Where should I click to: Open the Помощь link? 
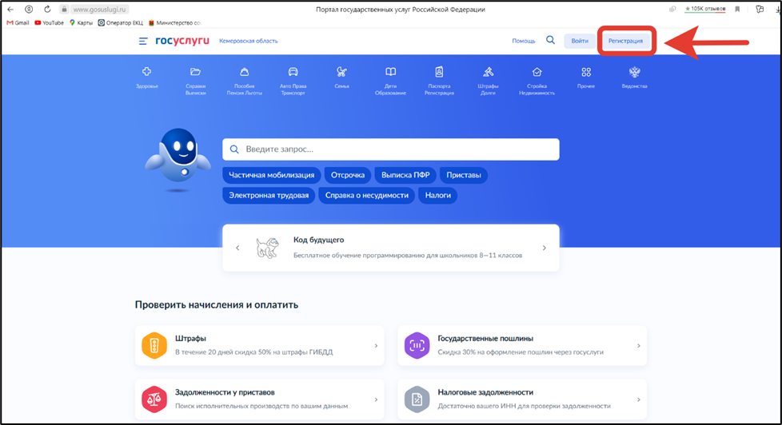coord(523,41)
